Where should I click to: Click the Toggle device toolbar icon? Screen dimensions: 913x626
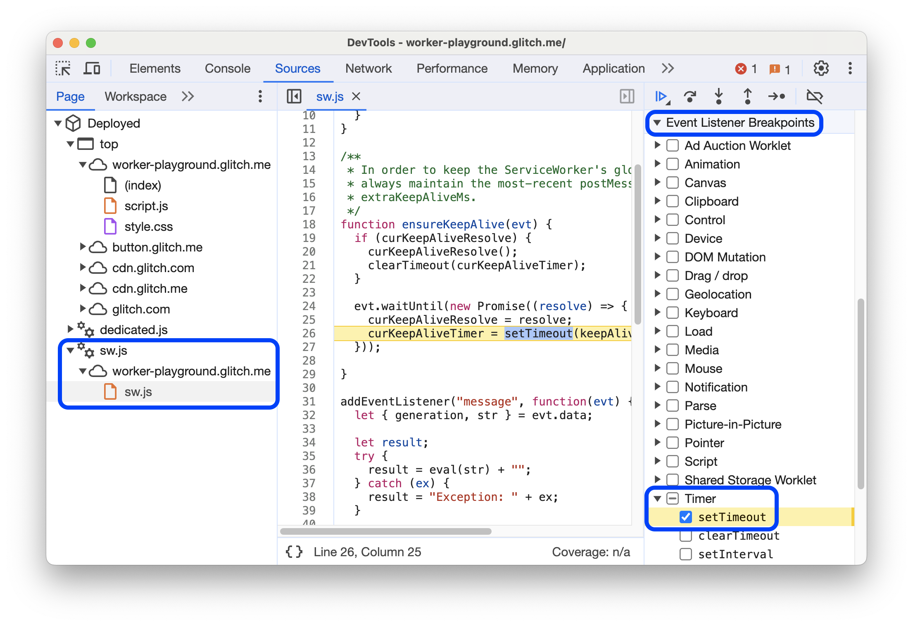tap(92, 68)
